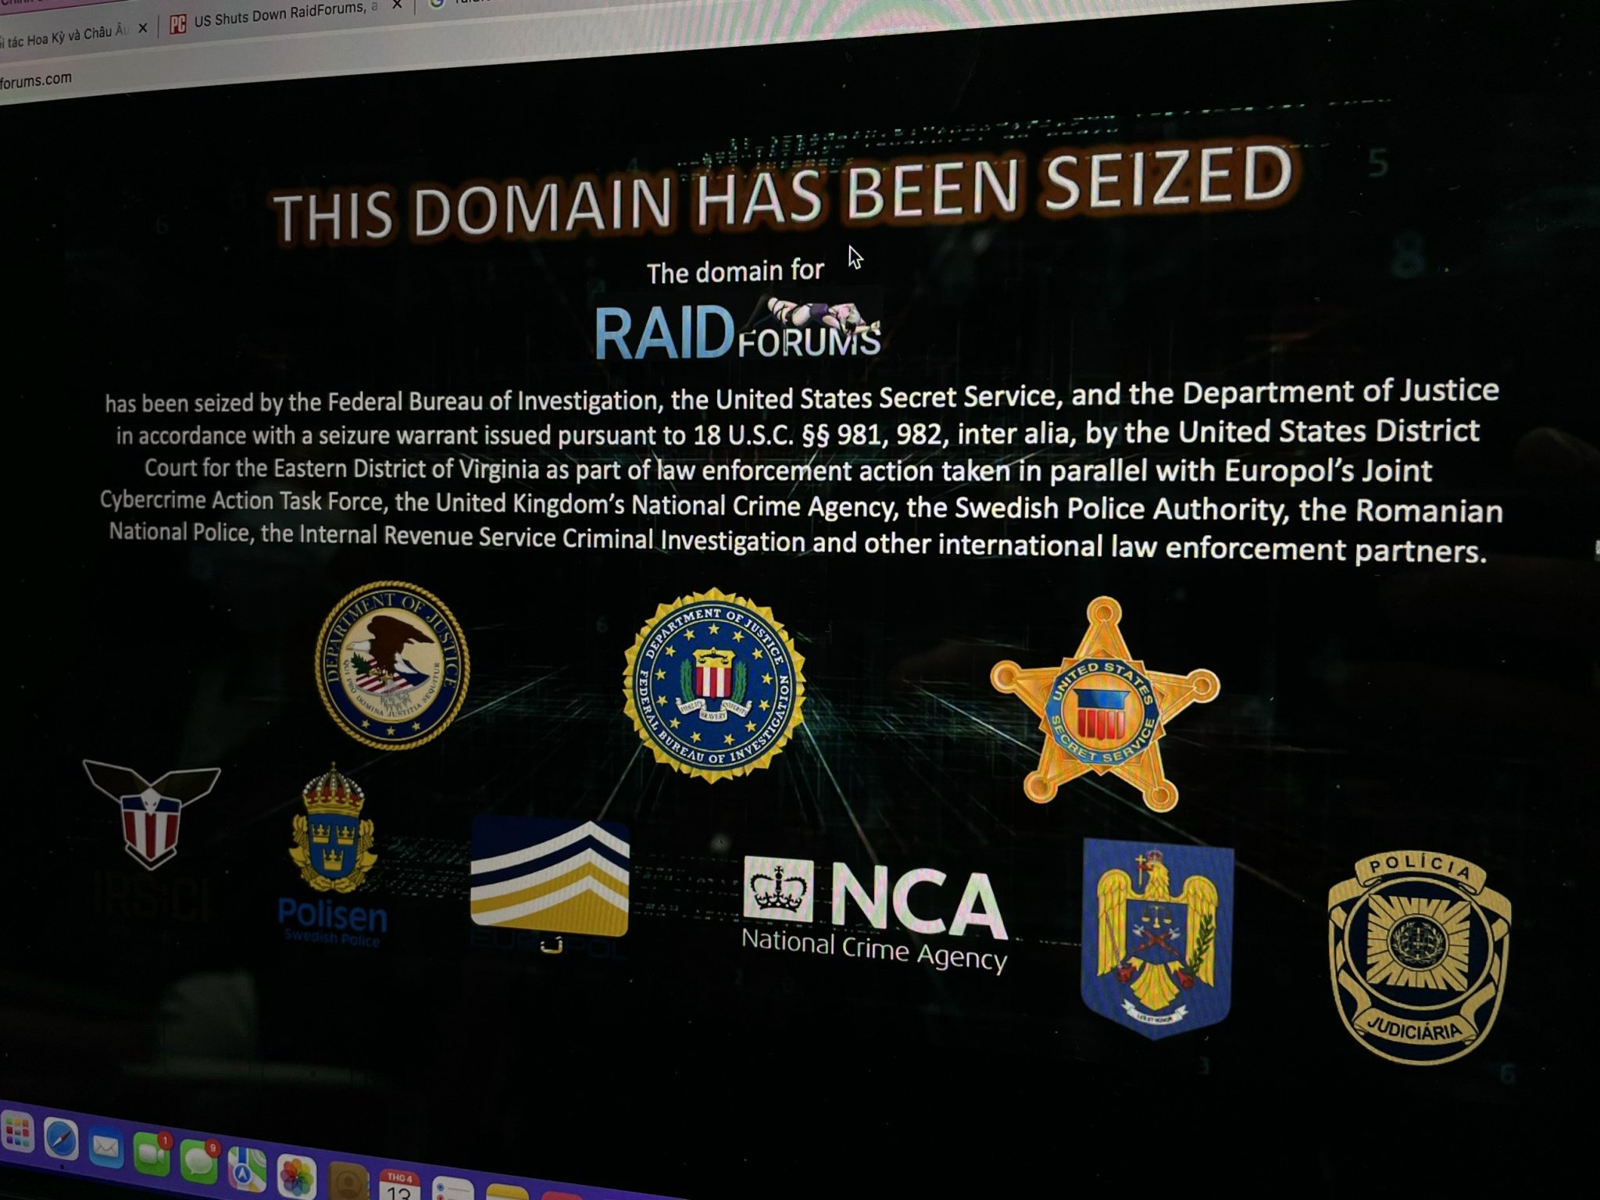The height and width of the screenshot is (1200, 1600).
Task: Click the NCA National Crime Agency logo
Action: 875,914
